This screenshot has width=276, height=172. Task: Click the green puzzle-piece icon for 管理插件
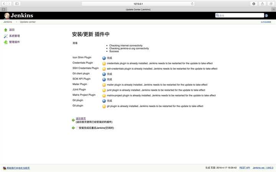point(6,42)
